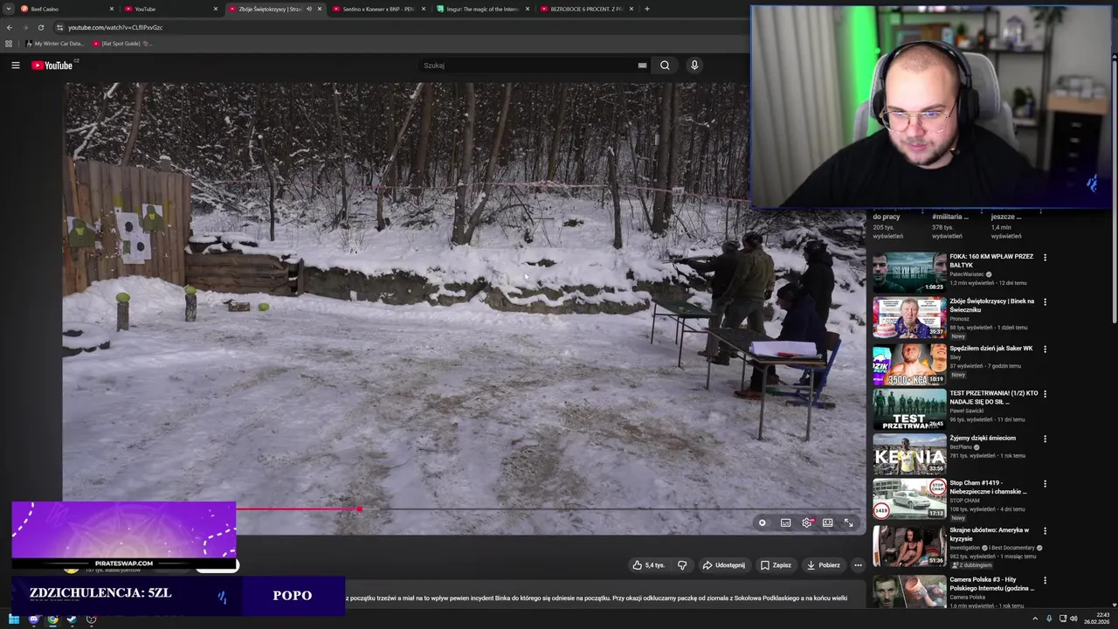The width and height of the screenshot is (1118, 629).
Task: Close the Beef Casino tab
Action: 112,9
